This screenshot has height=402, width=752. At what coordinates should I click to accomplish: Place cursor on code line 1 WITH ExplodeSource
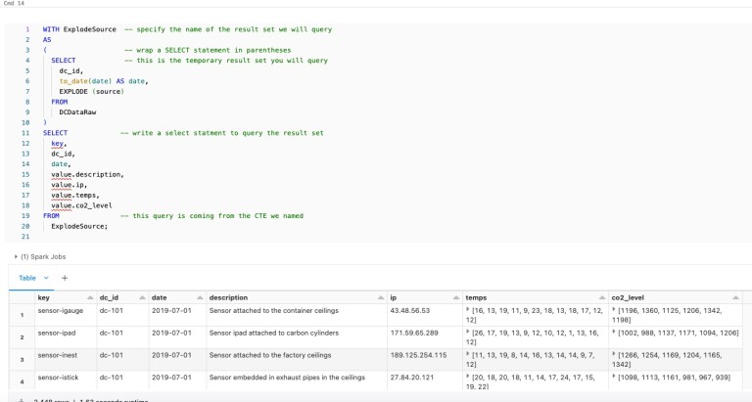79,29
